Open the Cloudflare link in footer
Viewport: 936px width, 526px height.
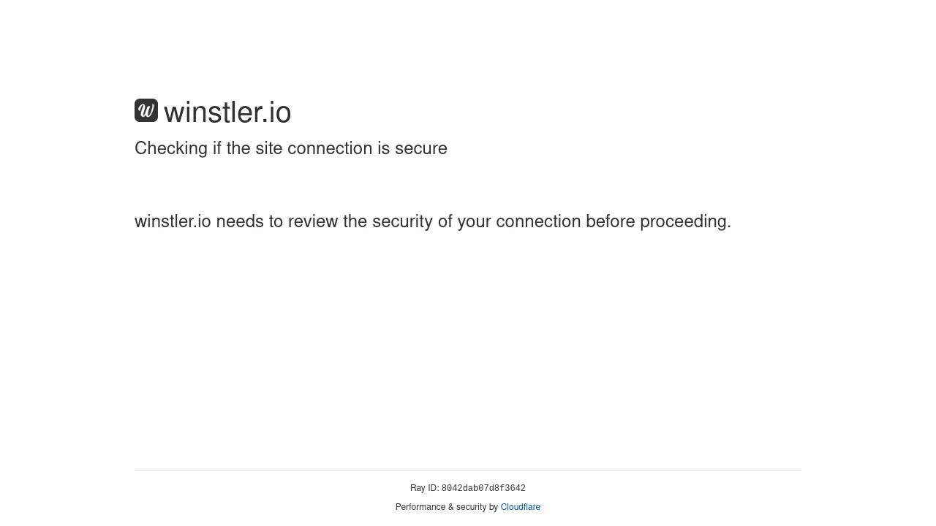pyautogui.click(x=520, y=507)
